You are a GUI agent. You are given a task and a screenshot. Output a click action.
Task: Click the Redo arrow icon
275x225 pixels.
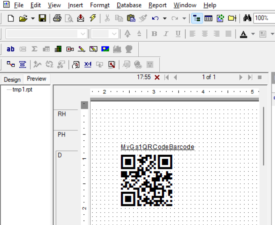pos(175,18)
